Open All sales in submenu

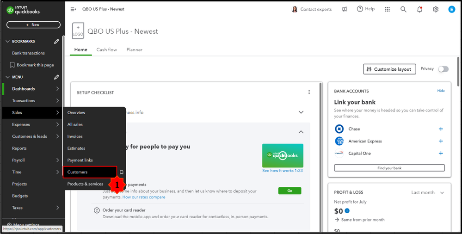[x=75, y=124]
